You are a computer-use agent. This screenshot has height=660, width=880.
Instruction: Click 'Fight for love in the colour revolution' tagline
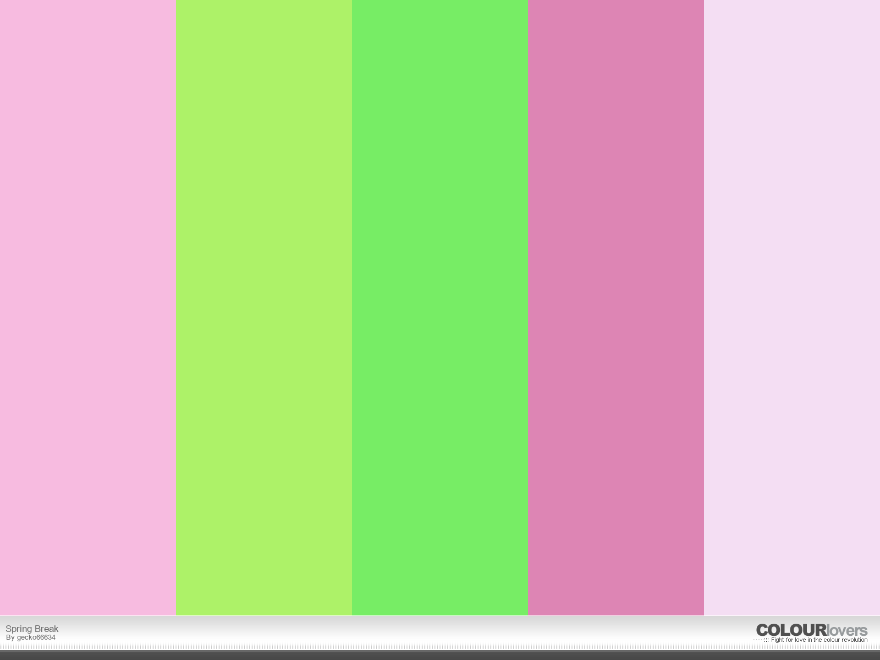point(819,640)
